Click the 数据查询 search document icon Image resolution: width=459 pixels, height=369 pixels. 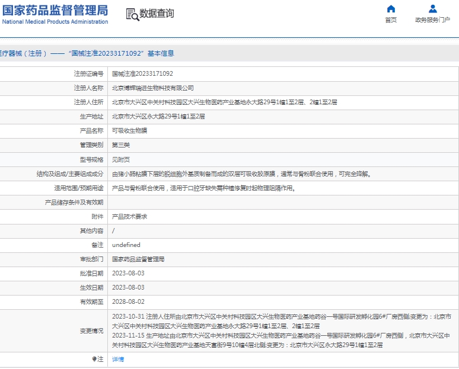[133, 15]
